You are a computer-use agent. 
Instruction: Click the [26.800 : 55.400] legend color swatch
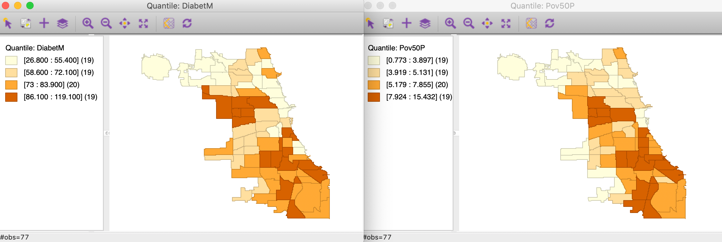tap(11, 61)
